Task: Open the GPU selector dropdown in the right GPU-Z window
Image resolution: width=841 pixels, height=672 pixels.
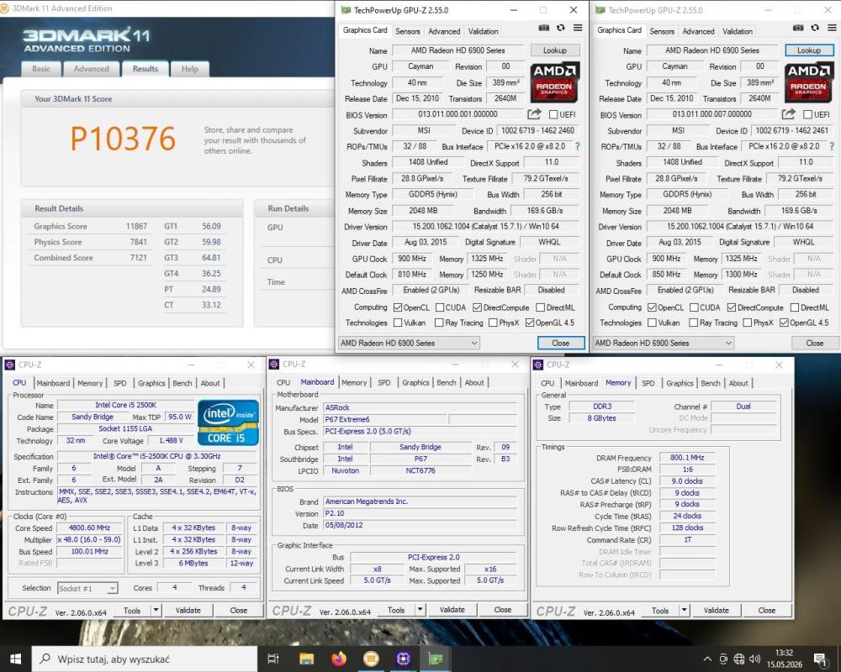Action: coord(663,343)
